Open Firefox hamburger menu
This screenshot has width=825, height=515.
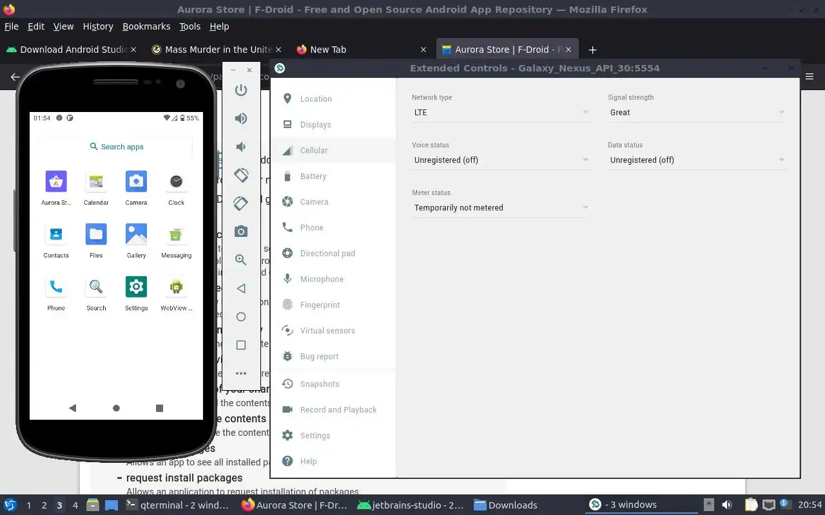click(810, 77)
